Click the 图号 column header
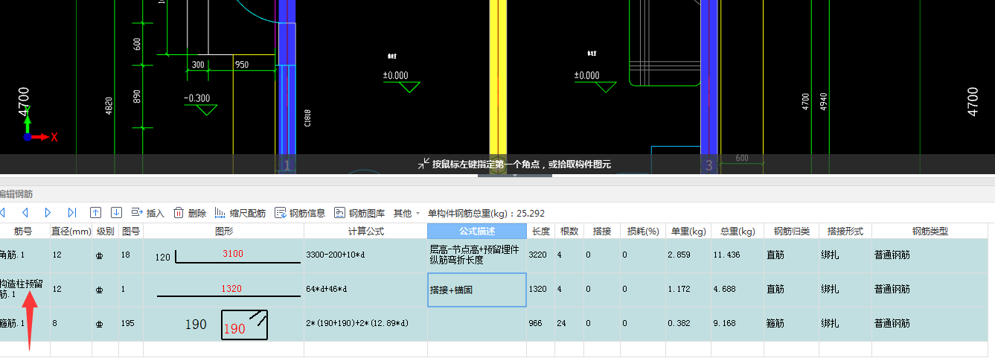This screenshot has width=995, height=364. (x=131, y=232)
